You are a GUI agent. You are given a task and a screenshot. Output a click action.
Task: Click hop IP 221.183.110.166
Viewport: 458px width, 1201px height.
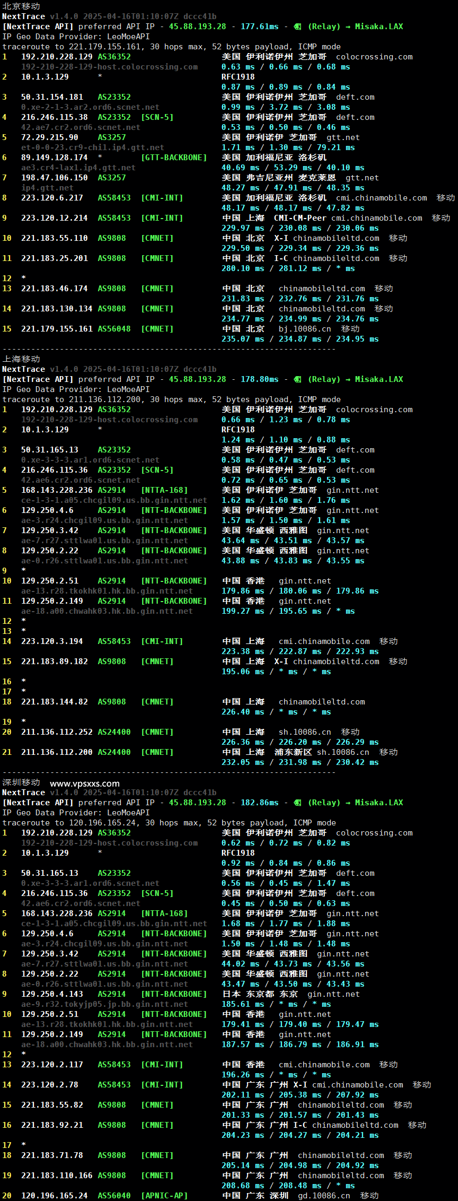click(57, 1176)
